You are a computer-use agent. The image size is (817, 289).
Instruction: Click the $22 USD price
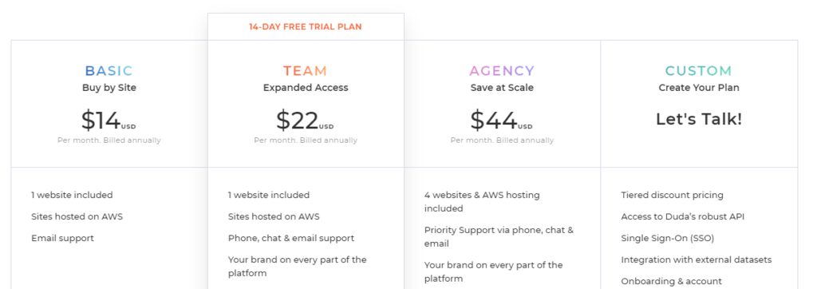[305, 121]
